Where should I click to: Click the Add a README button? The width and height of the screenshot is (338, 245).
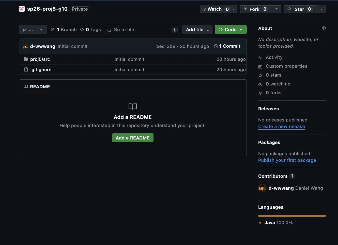tap(133, 138)
